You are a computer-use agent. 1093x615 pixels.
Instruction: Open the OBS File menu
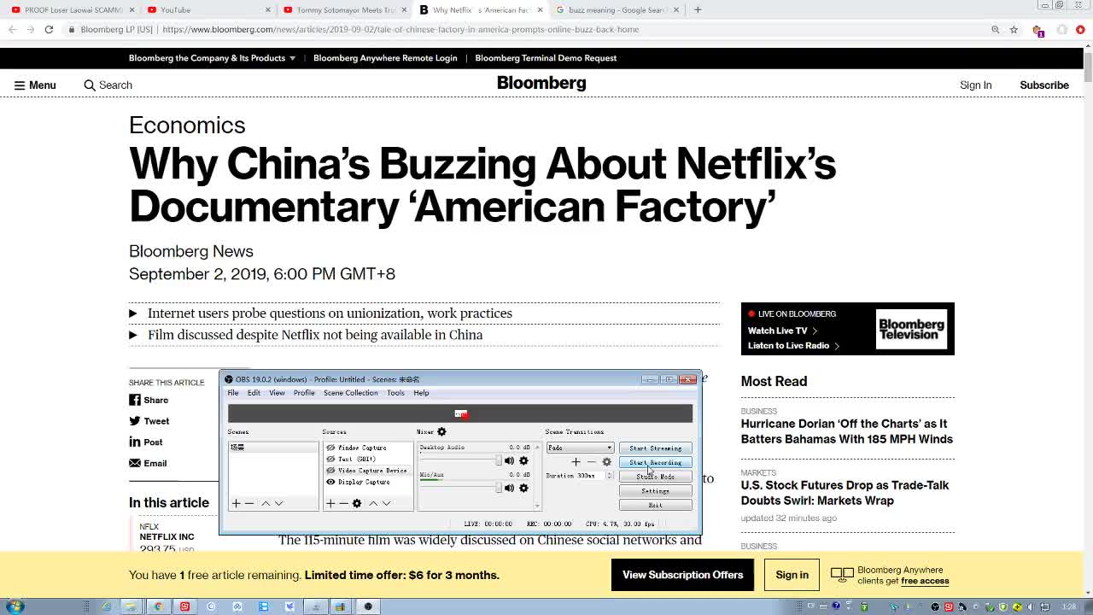point(232,393)
